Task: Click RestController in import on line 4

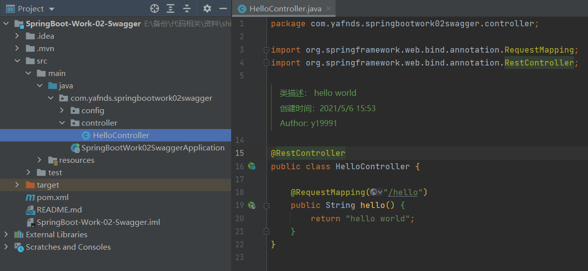Action: click(x=539, y=63)
